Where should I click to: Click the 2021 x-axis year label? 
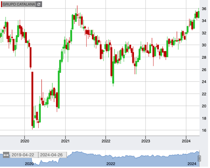click(x=65, y=141)
